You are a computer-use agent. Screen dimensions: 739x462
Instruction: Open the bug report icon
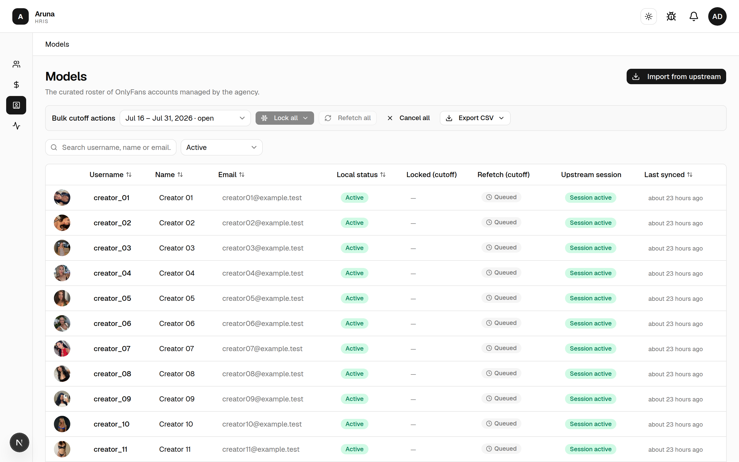671,16
